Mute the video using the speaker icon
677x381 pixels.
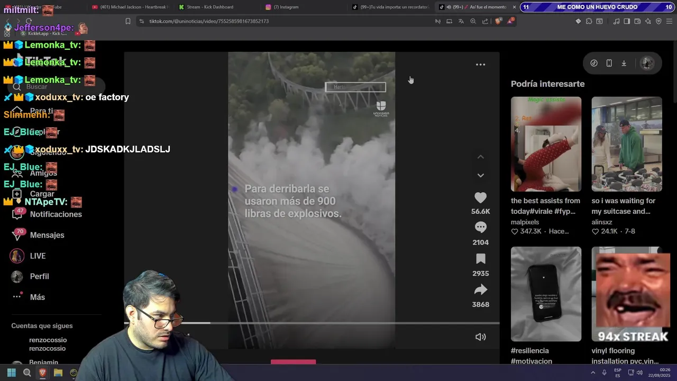pyautogui.click(x=480, y=337)
